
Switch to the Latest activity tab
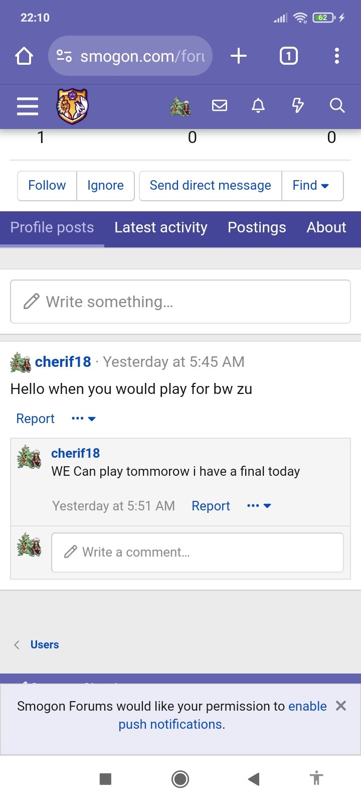[160, 228]
